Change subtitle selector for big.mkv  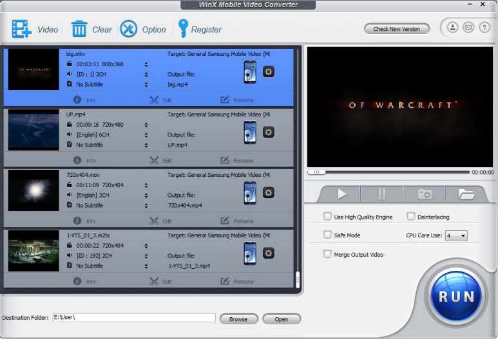tap(146, 85)
